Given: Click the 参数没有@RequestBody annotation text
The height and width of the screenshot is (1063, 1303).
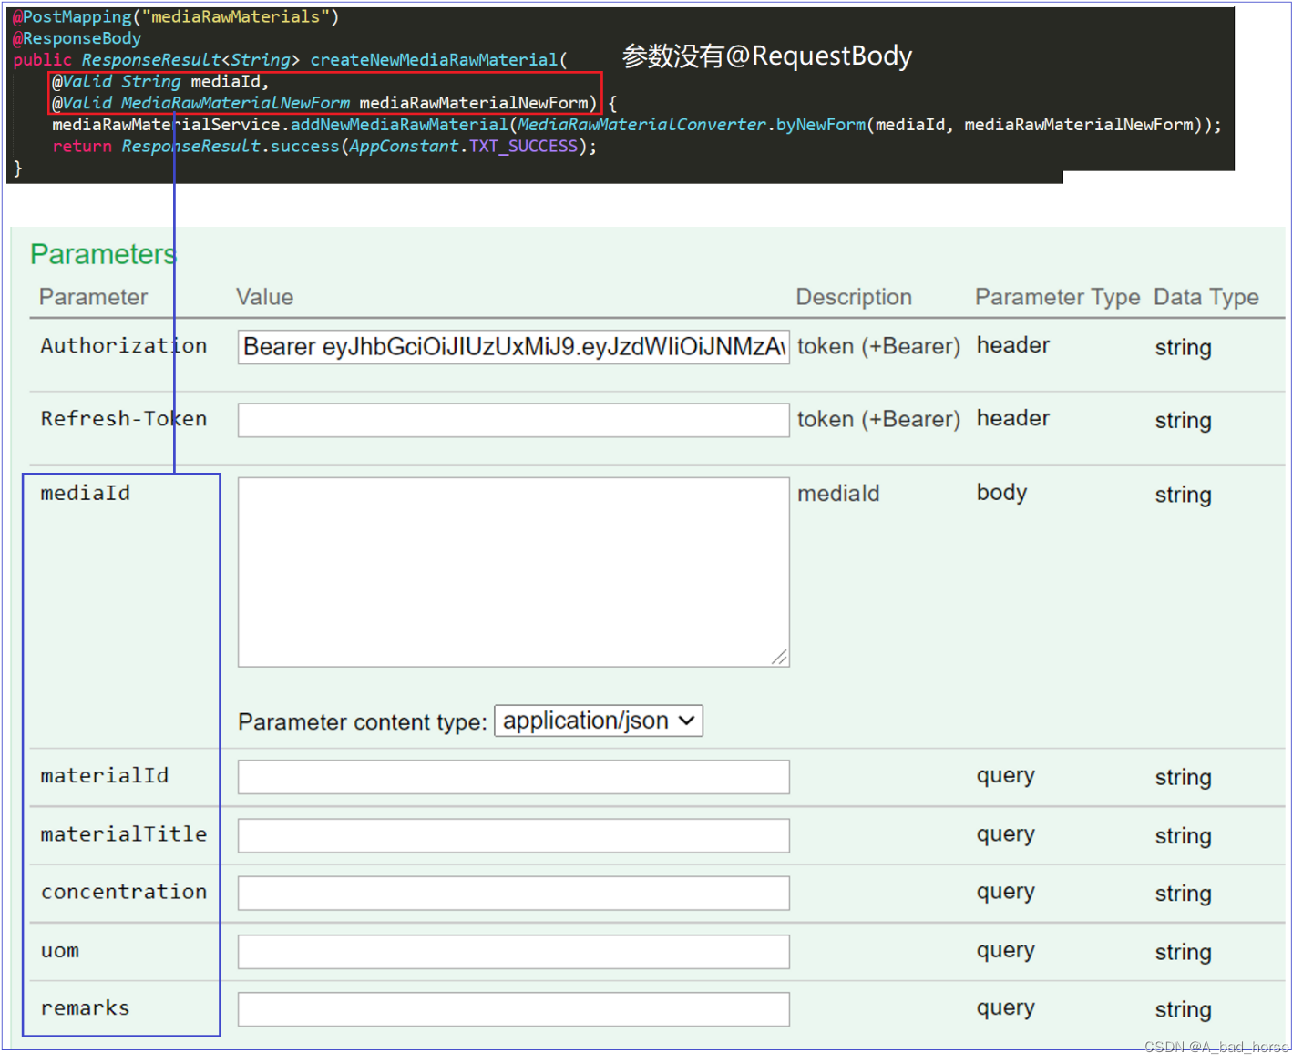Looking at the screenshot, I should (767, 56).
